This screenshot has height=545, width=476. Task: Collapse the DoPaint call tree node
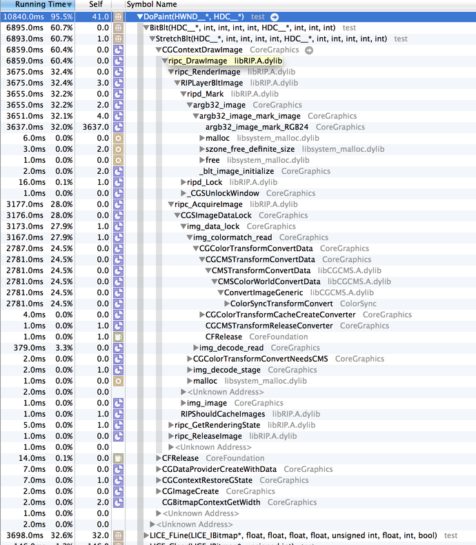pyautogui.click(x=140, y=17)
